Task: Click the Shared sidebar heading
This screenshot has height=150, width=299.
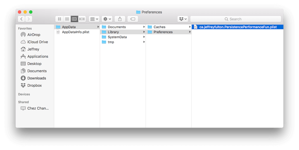Action: pyautogui.click(x=23, y=102)
